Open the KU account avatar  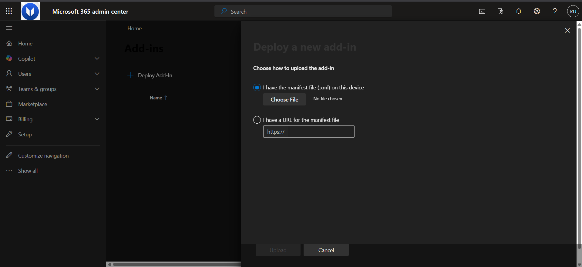click(x=573, y=12)
